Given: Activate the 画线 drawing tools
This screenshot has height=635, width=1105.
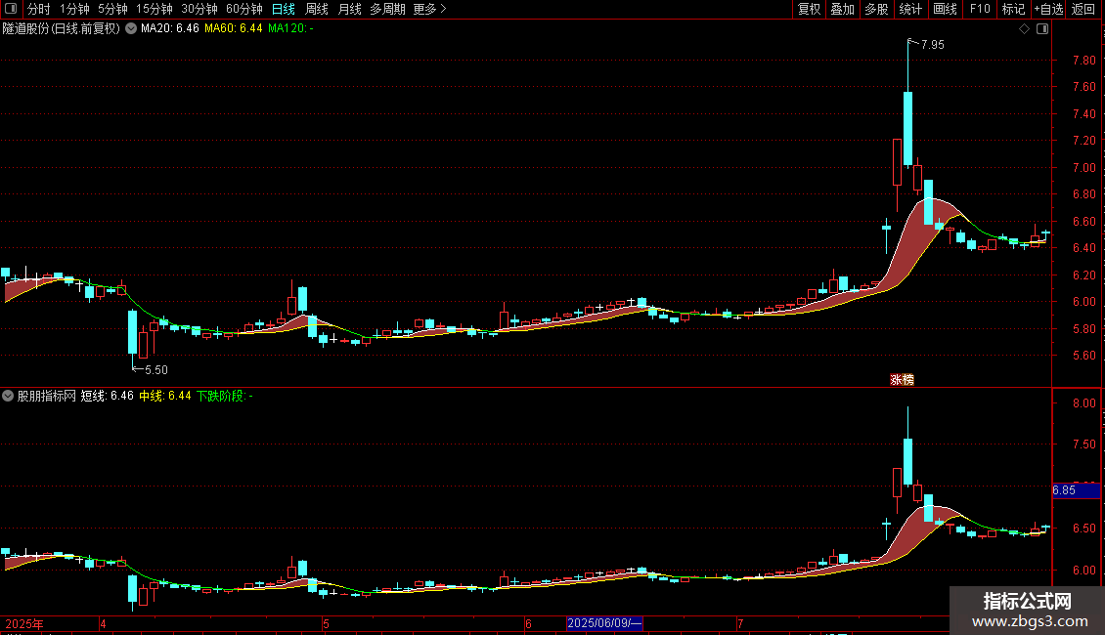Looking at the screenshot, I should tap(945, 9).
